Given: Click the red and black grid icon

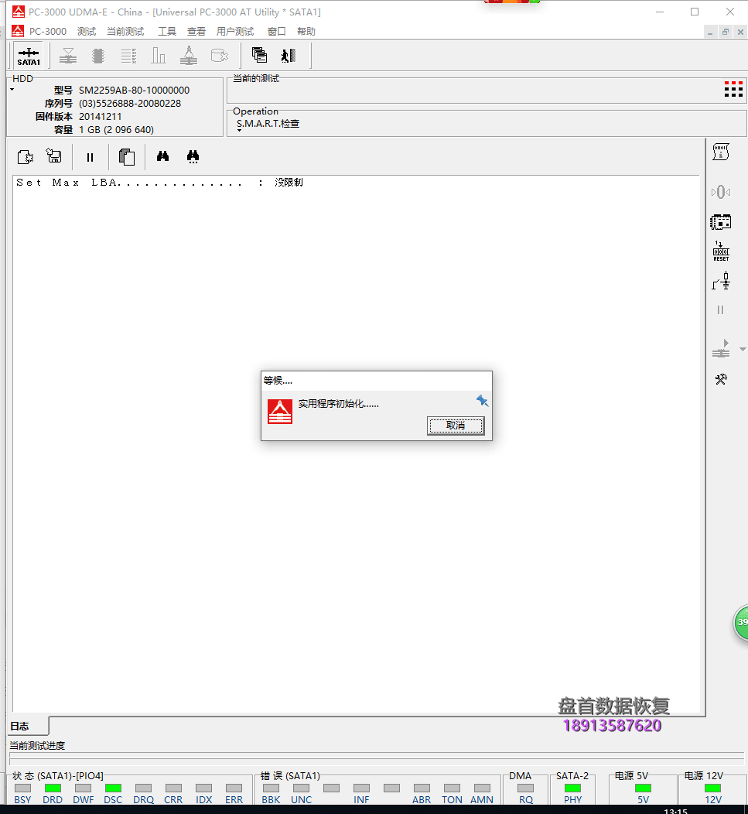Looking at the screenshot, I should coord(733,89).
